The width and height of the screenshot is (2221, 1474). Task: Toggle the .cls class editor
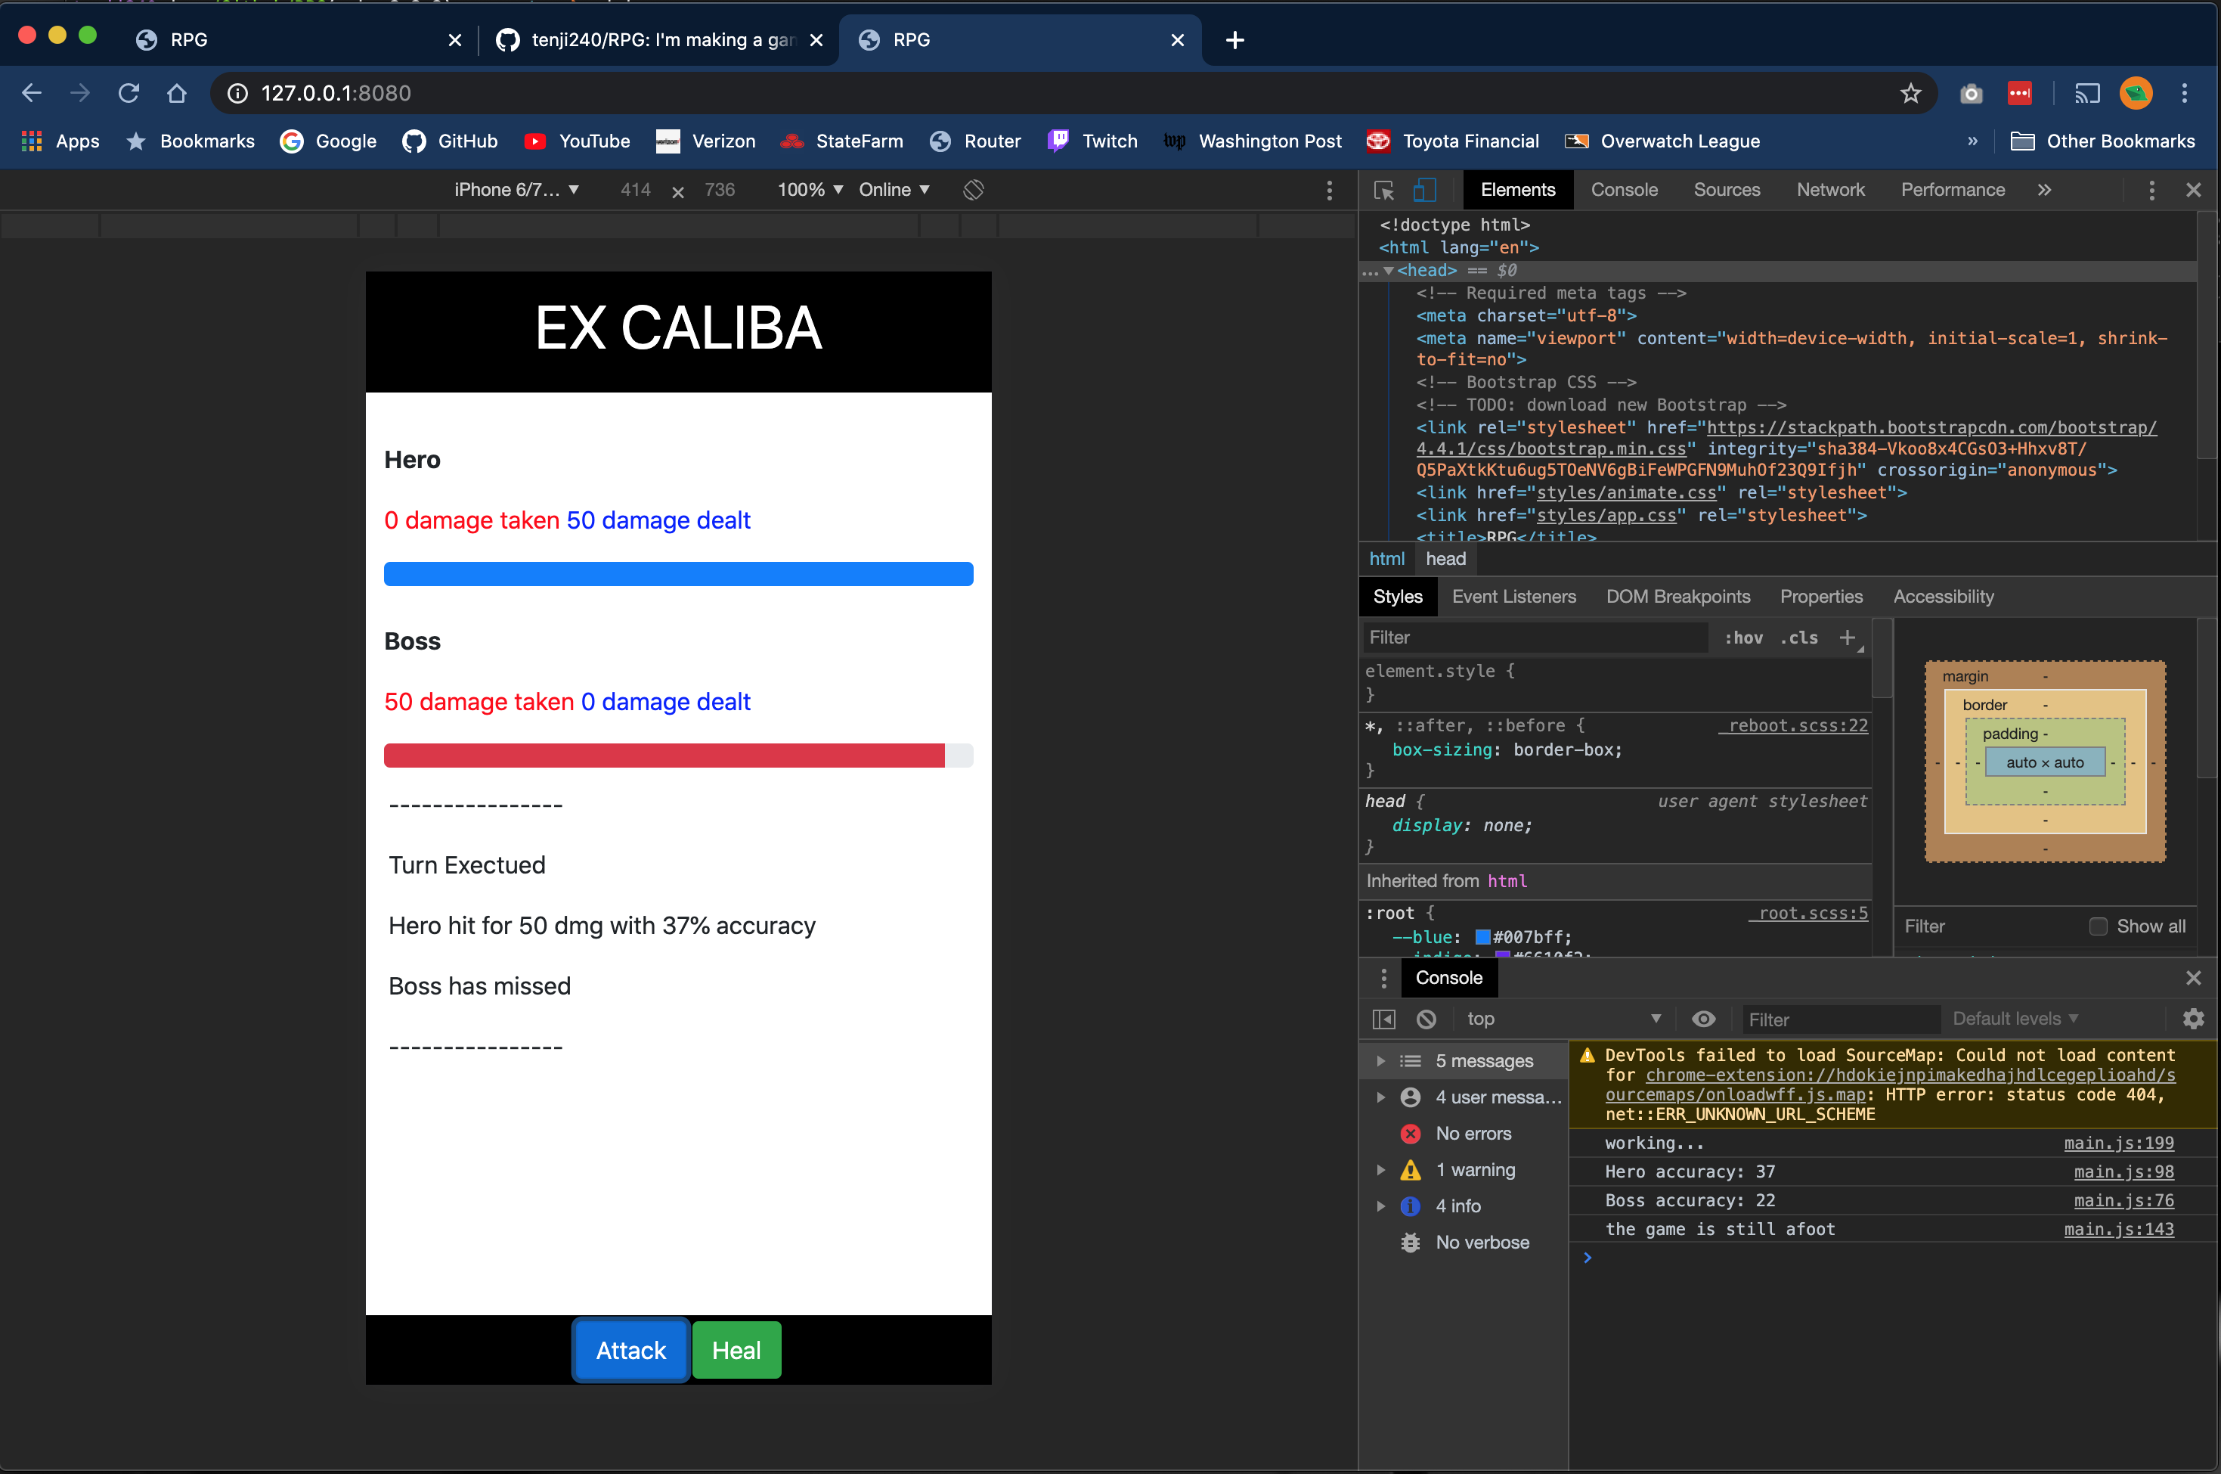click(x=1798, y=638)
